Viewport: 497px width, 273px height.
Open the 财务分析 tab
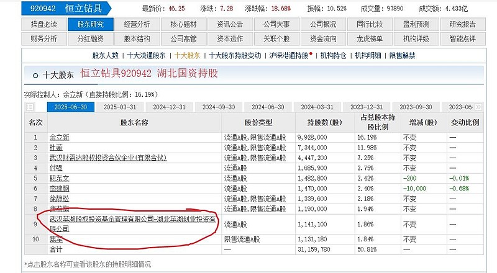(x=44, y=38)
